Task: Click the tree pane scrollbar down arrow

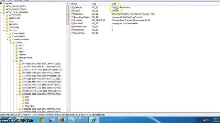Action: click(x=68, y=111)
